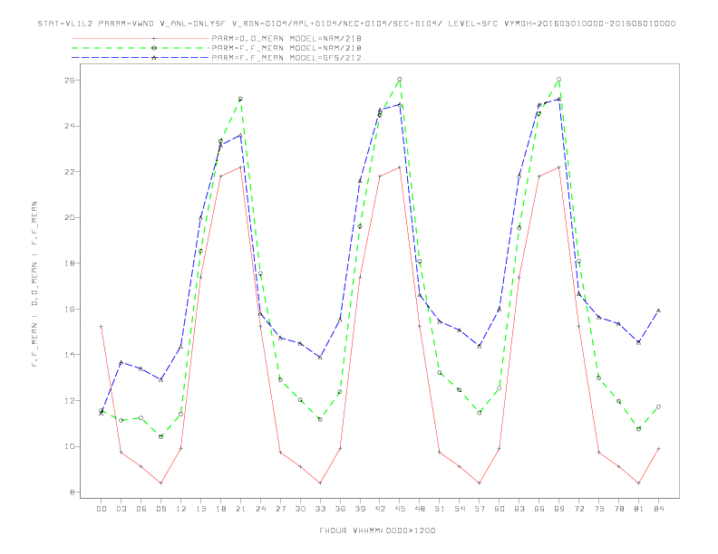
Task: Click x-axis tick label 45
Action: (x=400, y=509)
